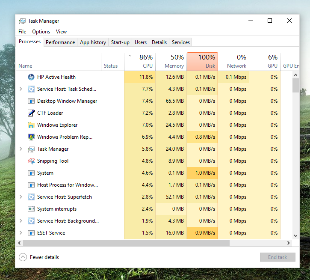Expand the ESET Service process group

[21, 233]
